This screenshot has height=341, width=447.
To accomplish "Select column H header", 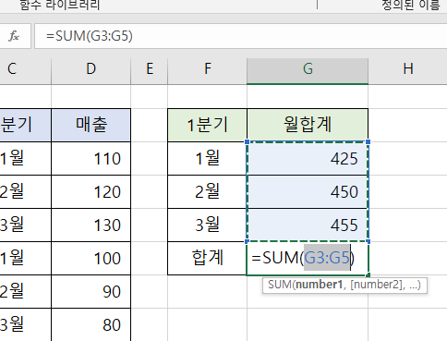I will (408, 68).
